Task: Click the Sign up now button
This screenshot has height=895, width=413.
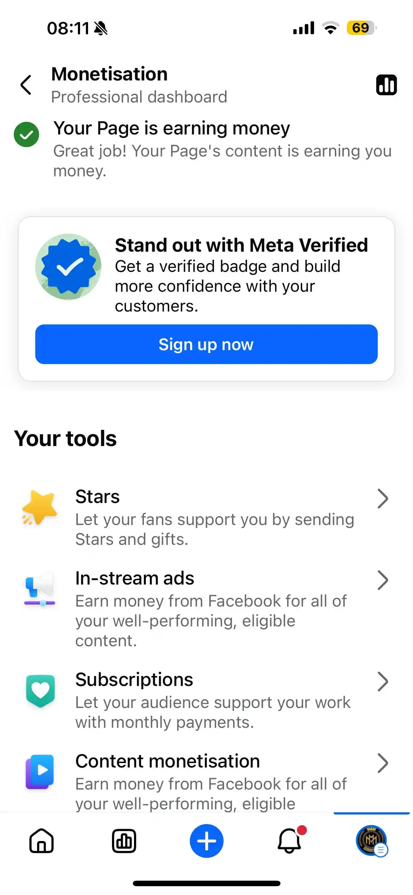Action: click(206, 344)
